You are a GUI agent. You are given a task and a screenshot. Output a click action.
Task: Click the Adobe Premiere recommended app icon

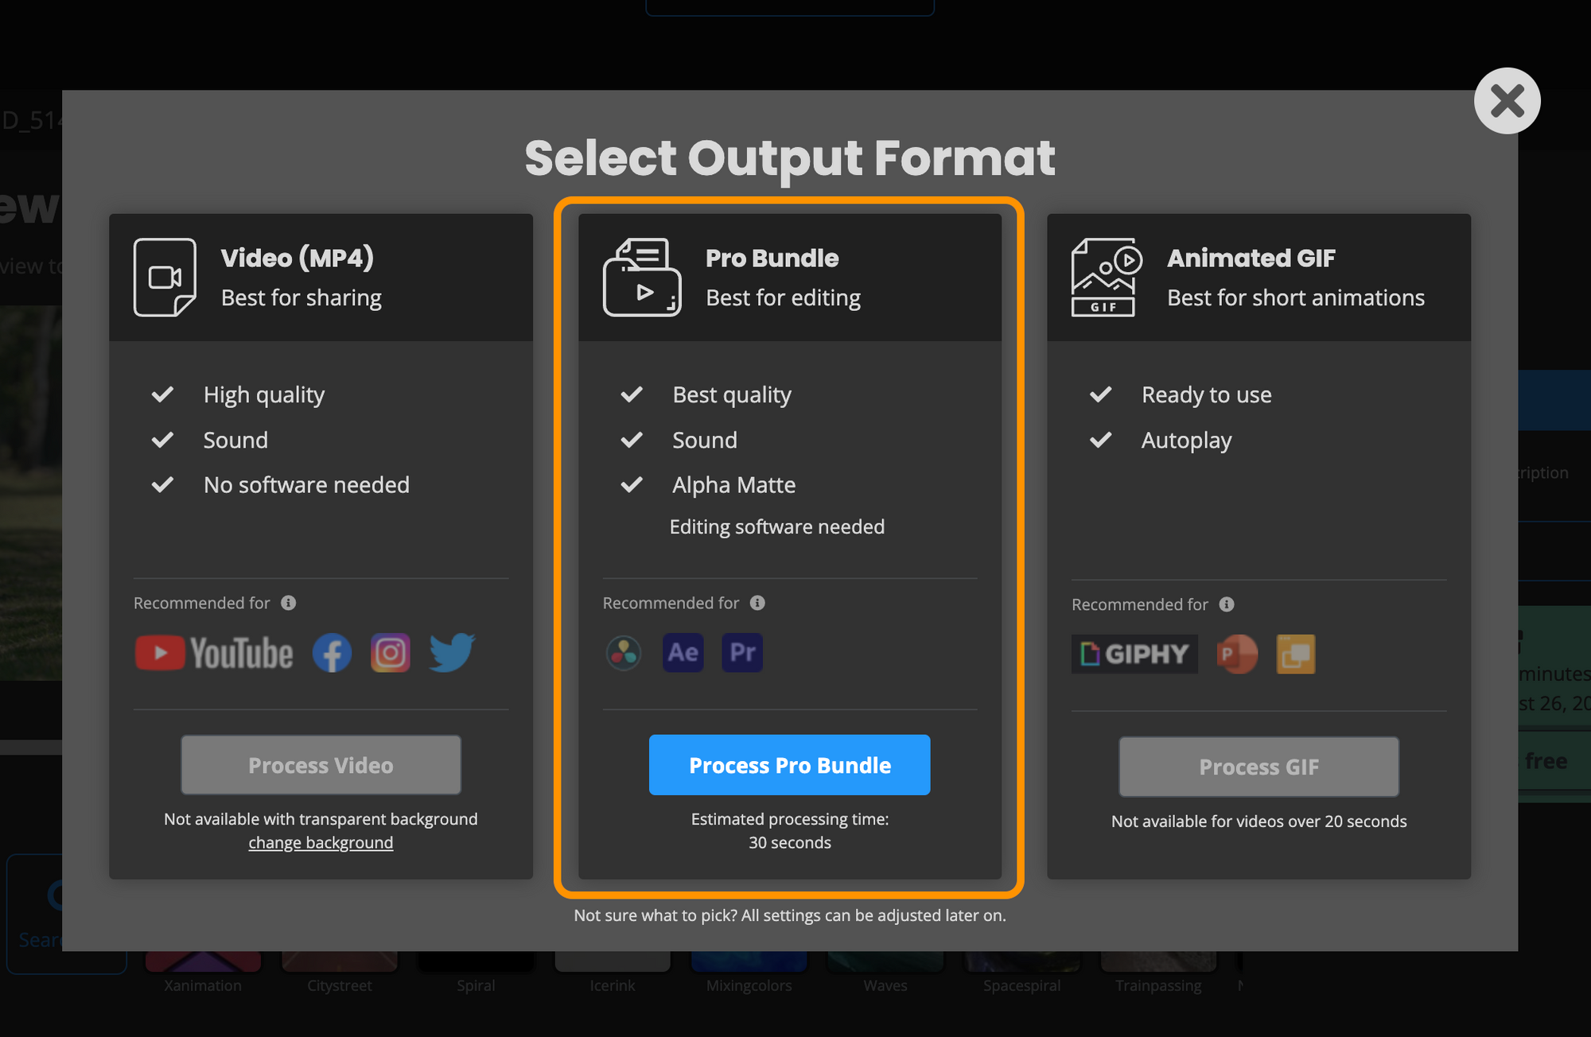coord(743,651)
